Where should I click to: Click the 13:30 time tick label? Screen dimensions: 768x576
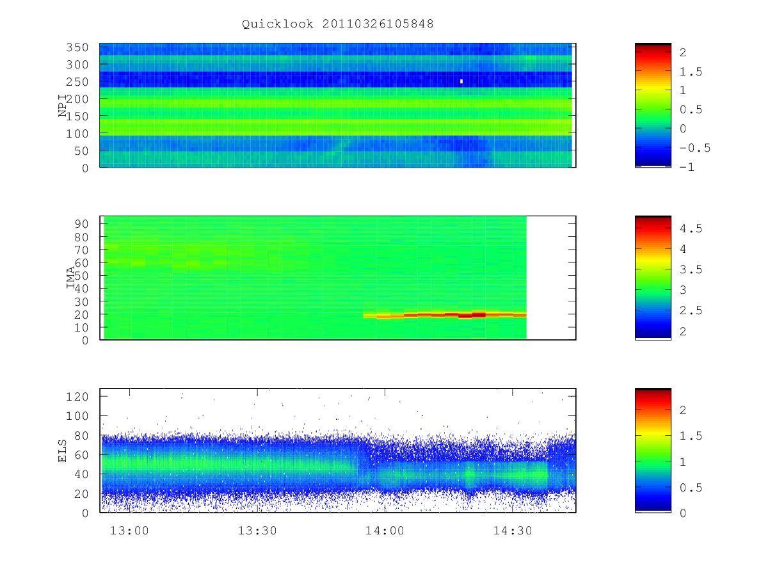coord(257,531)
